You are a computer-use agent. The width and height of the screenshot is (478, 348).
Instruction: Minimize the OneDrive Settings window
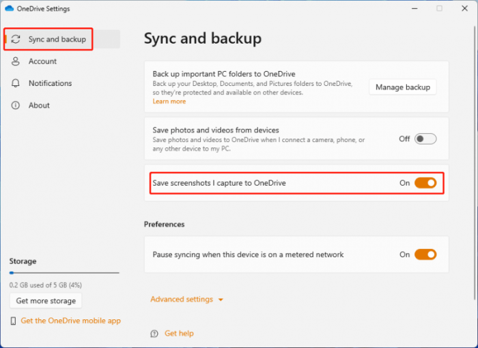tap(414, 9)
